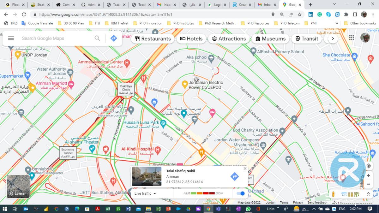This screenshot has width=379, height=213.
Task: Filter the map by Attractions
Action: tap(229, 38)
